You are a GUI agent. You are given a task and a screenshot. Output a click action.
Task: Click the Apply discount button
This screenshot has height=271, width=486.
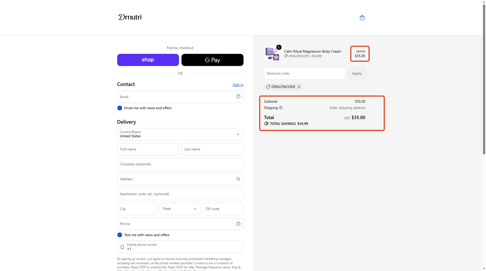tap(357, 73)
